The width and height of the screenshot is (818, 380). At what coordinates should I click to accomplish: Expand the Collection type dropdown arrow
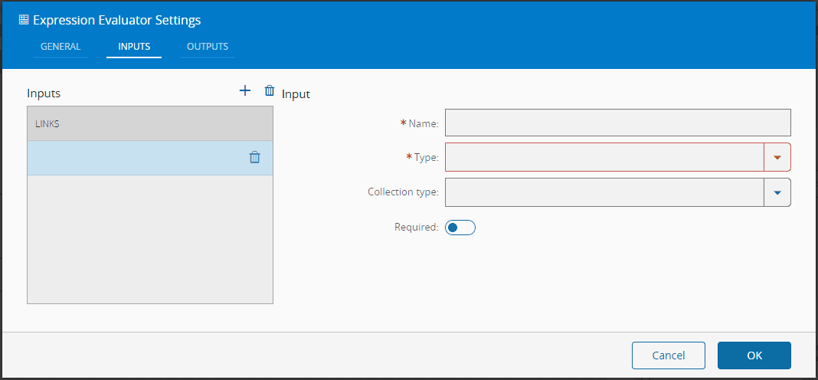(777, 192)
